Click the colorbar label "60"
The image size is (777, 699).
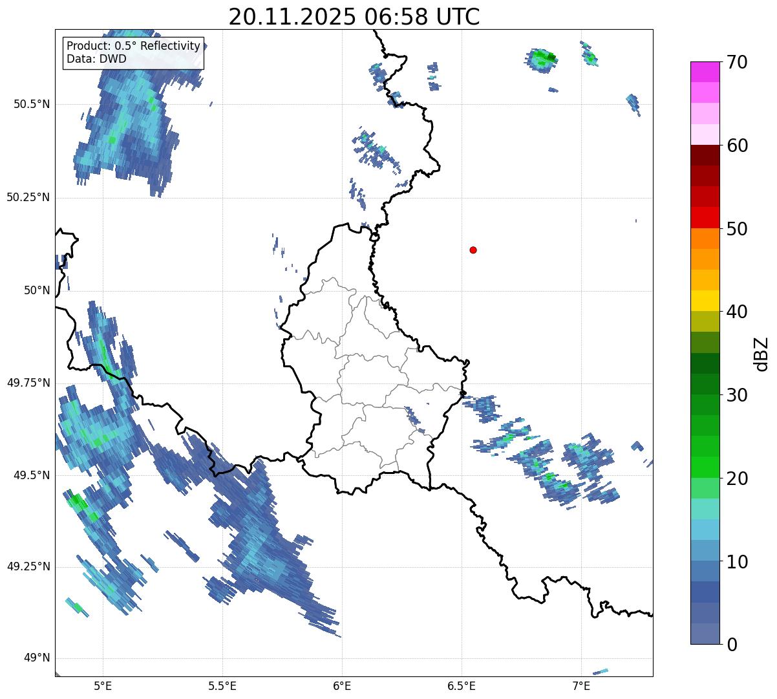pos(738,145)
